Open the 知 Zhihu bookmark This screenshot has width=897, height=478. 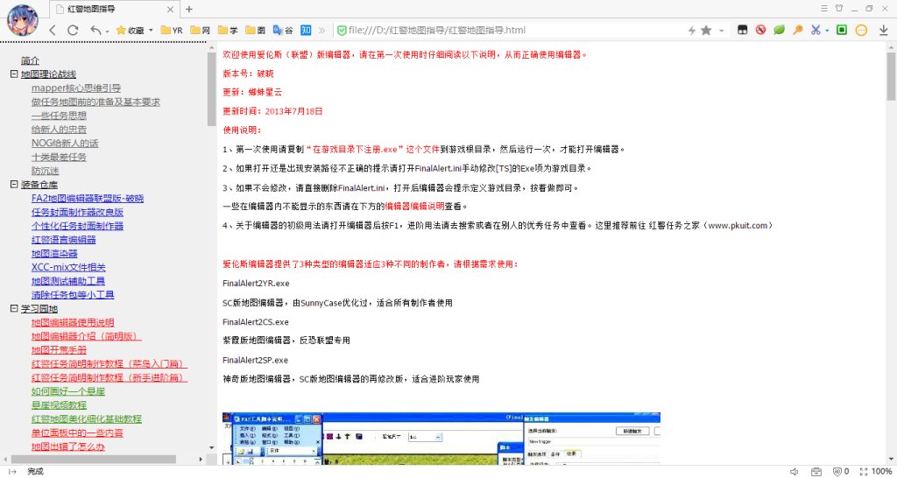(x=306, y=31)
